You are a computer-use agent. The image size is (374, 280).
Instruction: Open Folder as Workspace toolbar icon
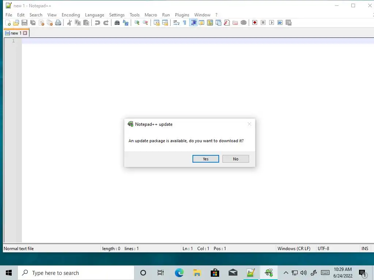(235, 23)
